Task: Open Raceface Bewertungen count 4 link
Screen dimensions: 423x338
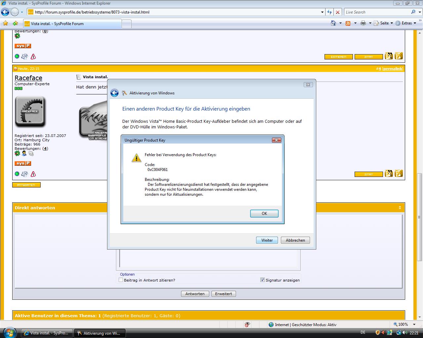Action: click(45, 149)
